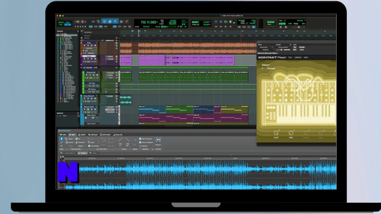The width and height of the screenshot is (381, 214).
Task: Open the Grid value dropdown arrow
Action: (x=305, y=20)
